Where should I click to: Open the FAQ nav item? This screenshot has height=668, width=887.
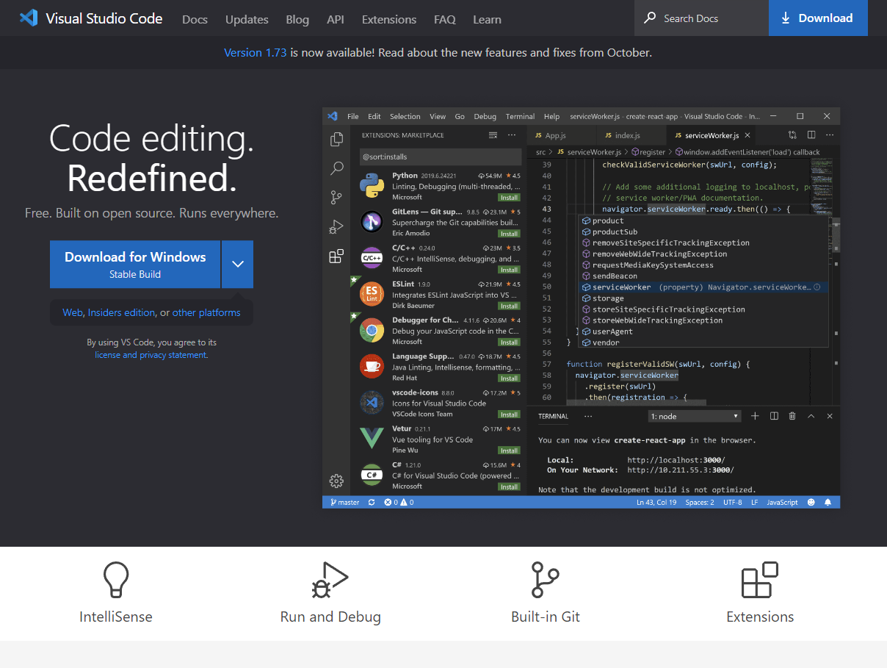tap(444, 19)
